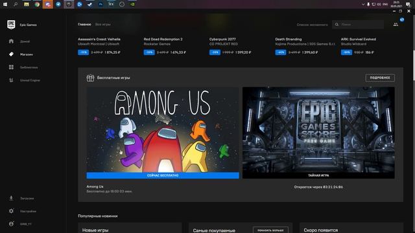The height and width of the screenshot is (233, 415).
Task: Switch to Steam in the taskbar
Action: (x=90, y=5)
